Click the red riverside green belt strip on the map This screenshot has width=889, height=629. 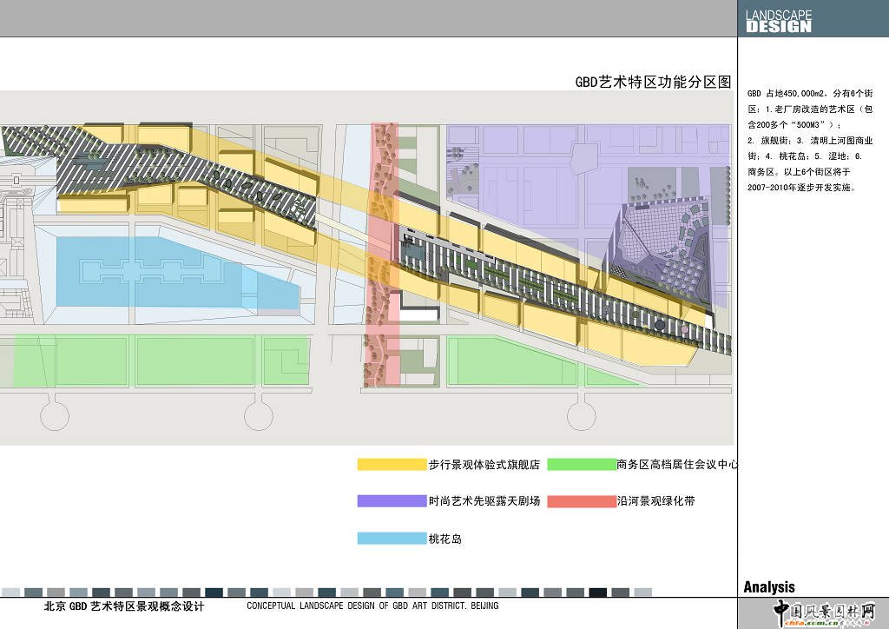pos(382,261)
